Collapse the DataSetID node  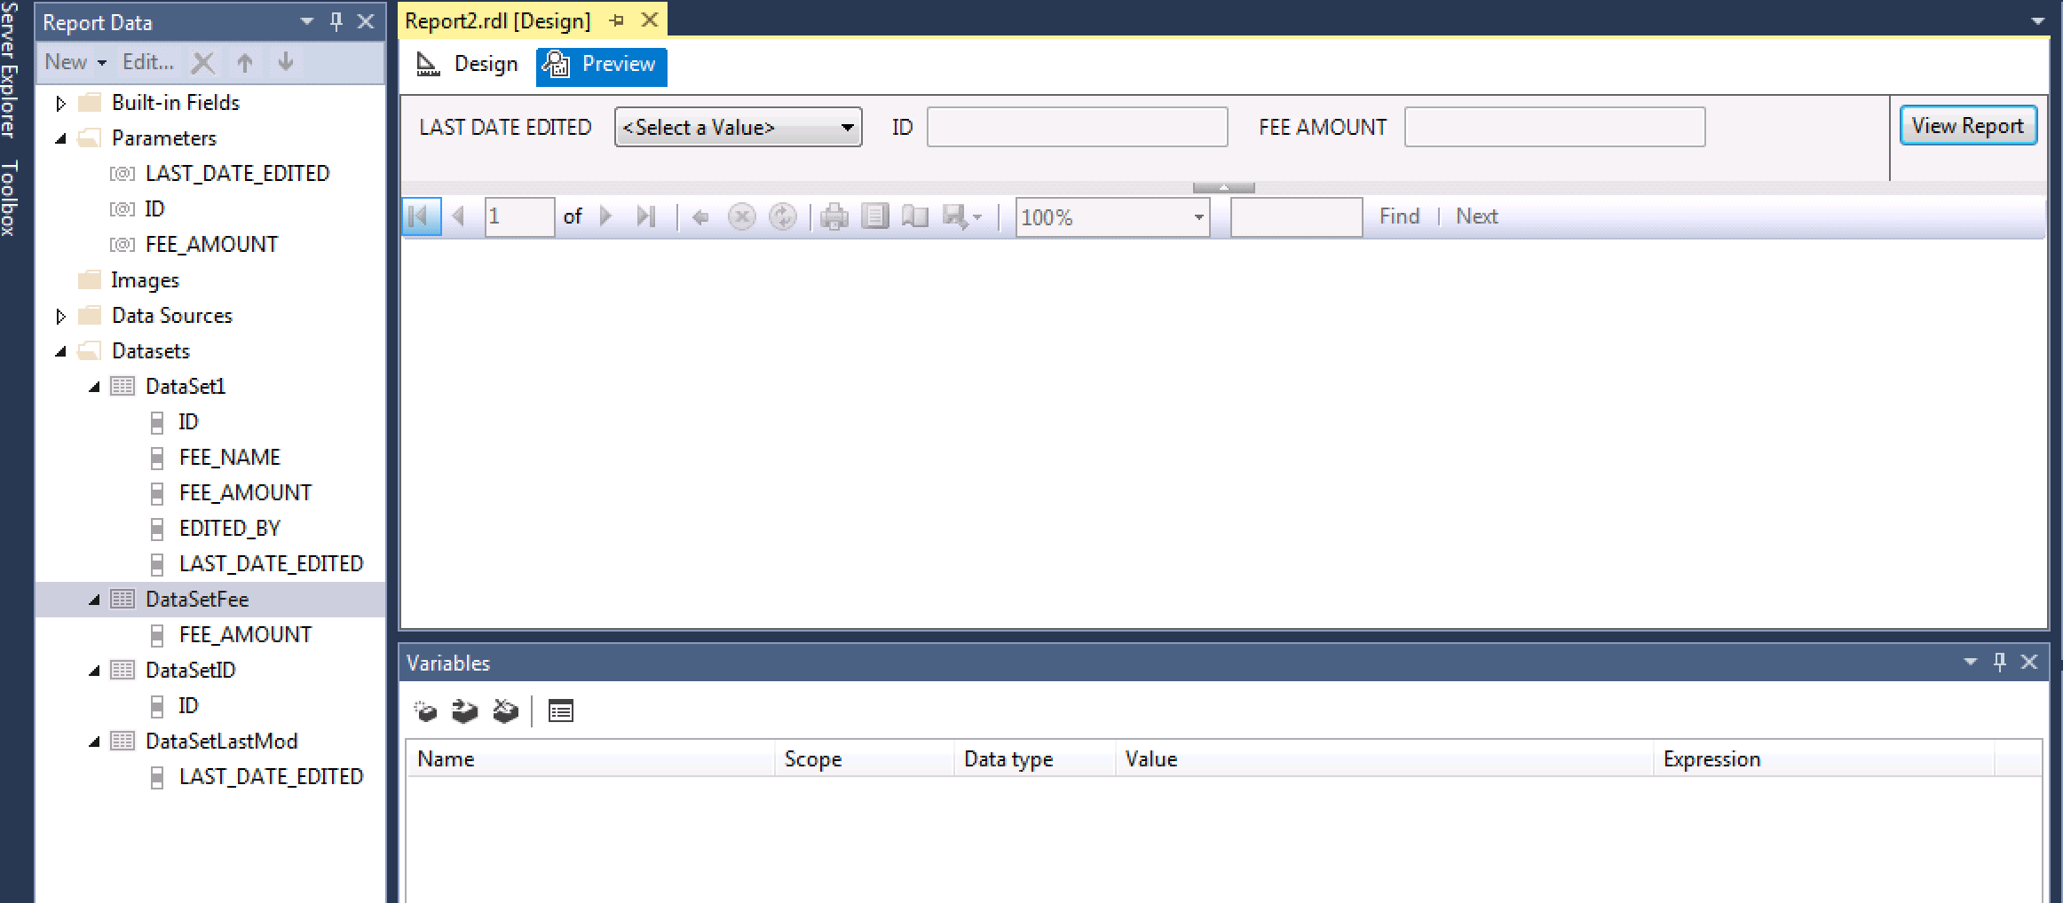click(x=94, y=671)
